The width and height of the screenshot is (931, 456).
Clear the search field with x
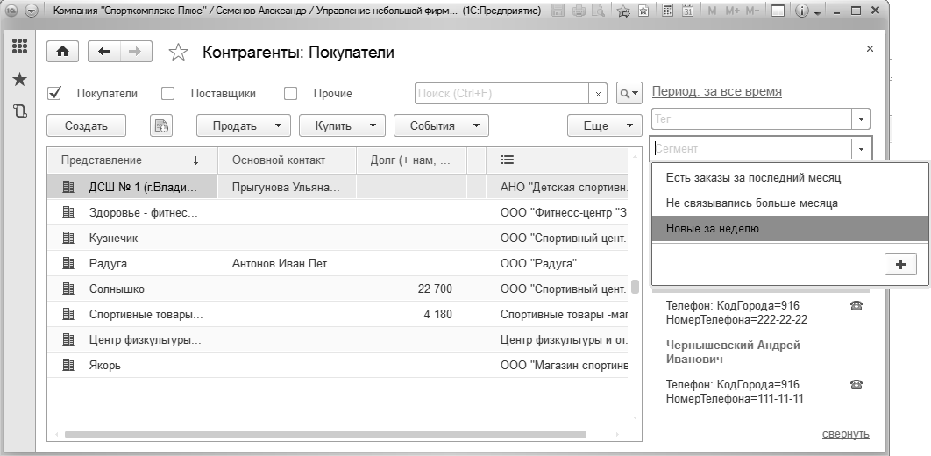tap(598, 94)
